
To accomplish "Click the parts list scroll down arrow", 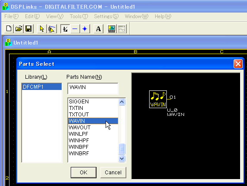I will click(x=122, y=158).
